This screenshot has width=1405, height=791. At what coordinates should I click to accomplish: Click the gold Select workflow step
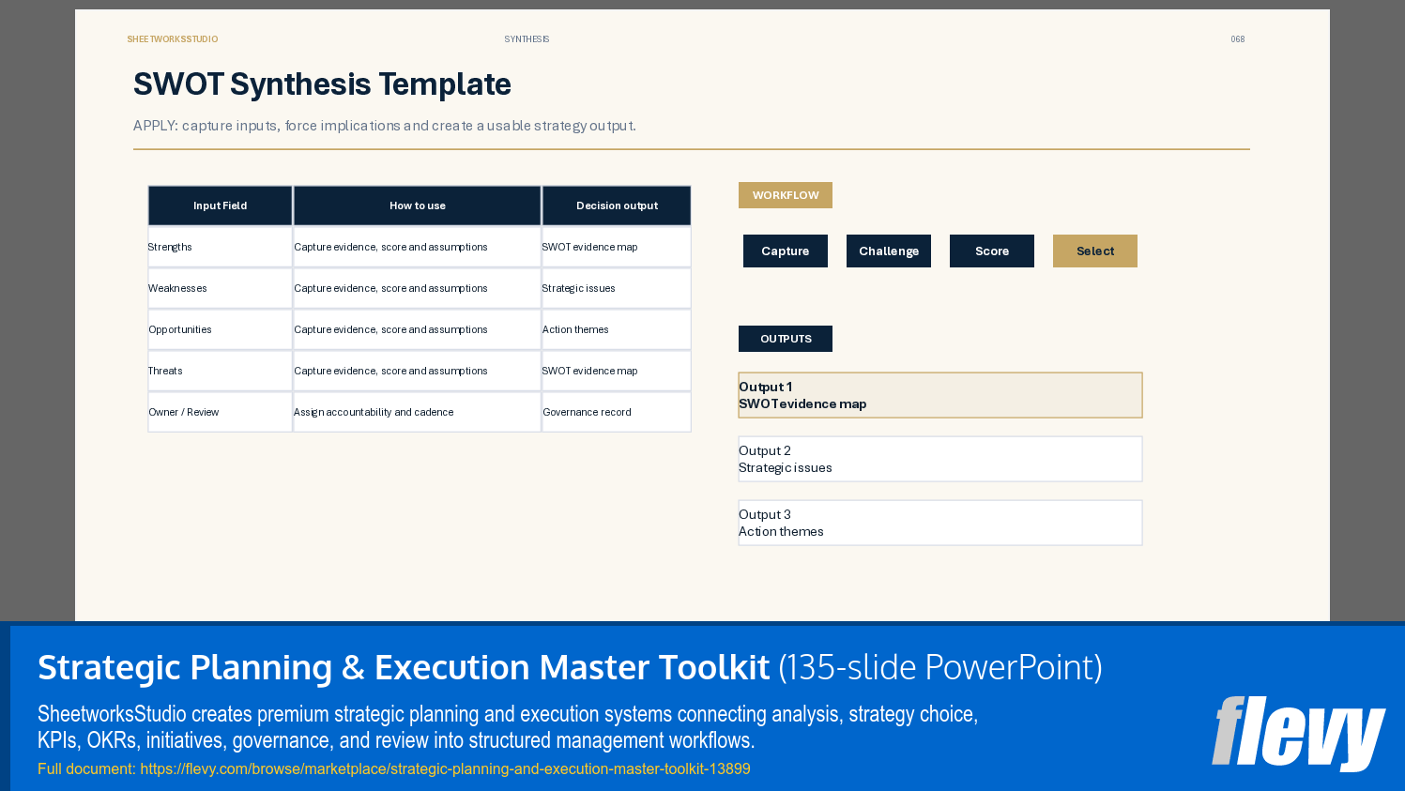tap(1095, 251)
